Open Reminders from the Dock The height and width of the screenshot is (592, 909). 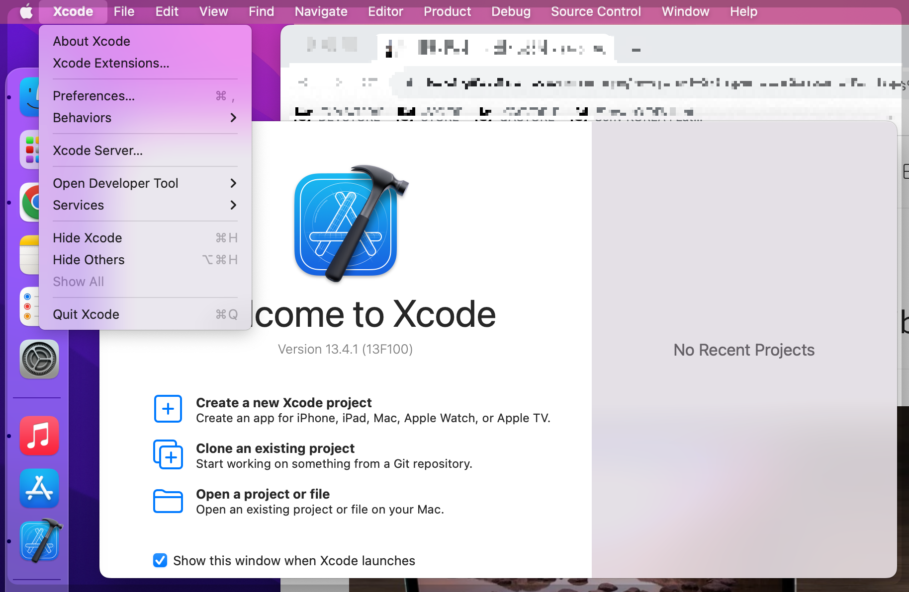click(x=29, y=307)
